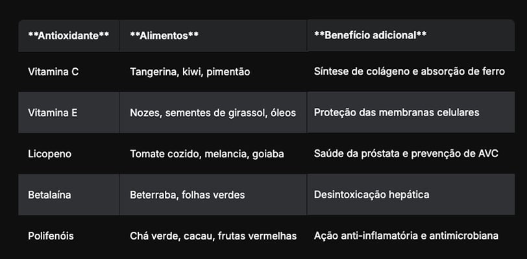Image resolution: width=527 pixels, height=259 pixels.
Task: Click the Betalaína cell
Action: coord(69,195)
